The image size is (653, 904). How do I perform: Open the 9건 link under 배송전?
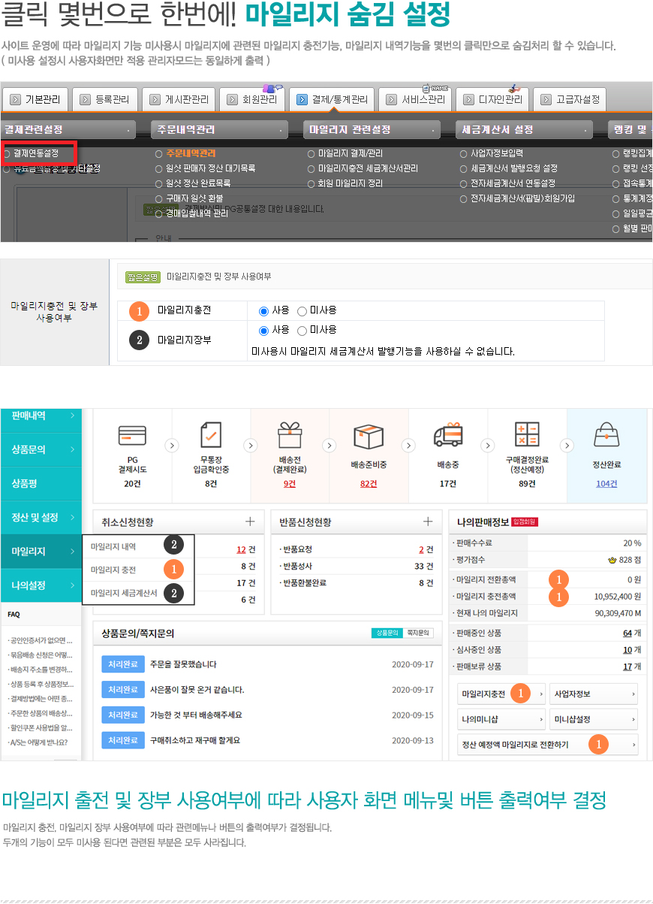click(x=290, y=484)
